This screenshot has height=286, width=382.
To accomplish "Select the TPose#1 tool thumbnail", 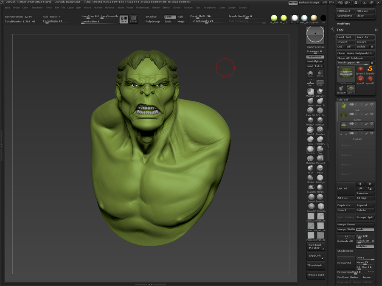I will pyautogui.click(x=341, y=90).
